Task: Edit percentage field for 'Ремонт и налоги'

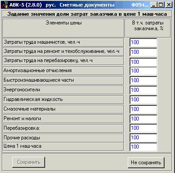Action: click(x=143, y=119)
